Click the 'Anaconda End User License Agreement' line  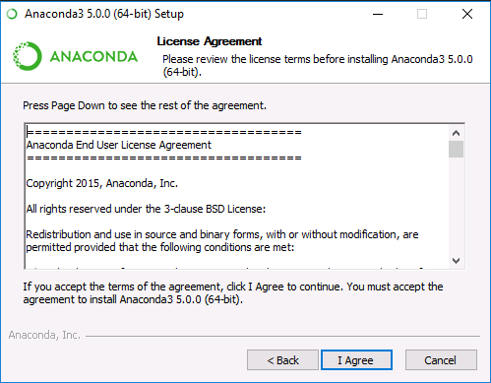click(119, 145)
